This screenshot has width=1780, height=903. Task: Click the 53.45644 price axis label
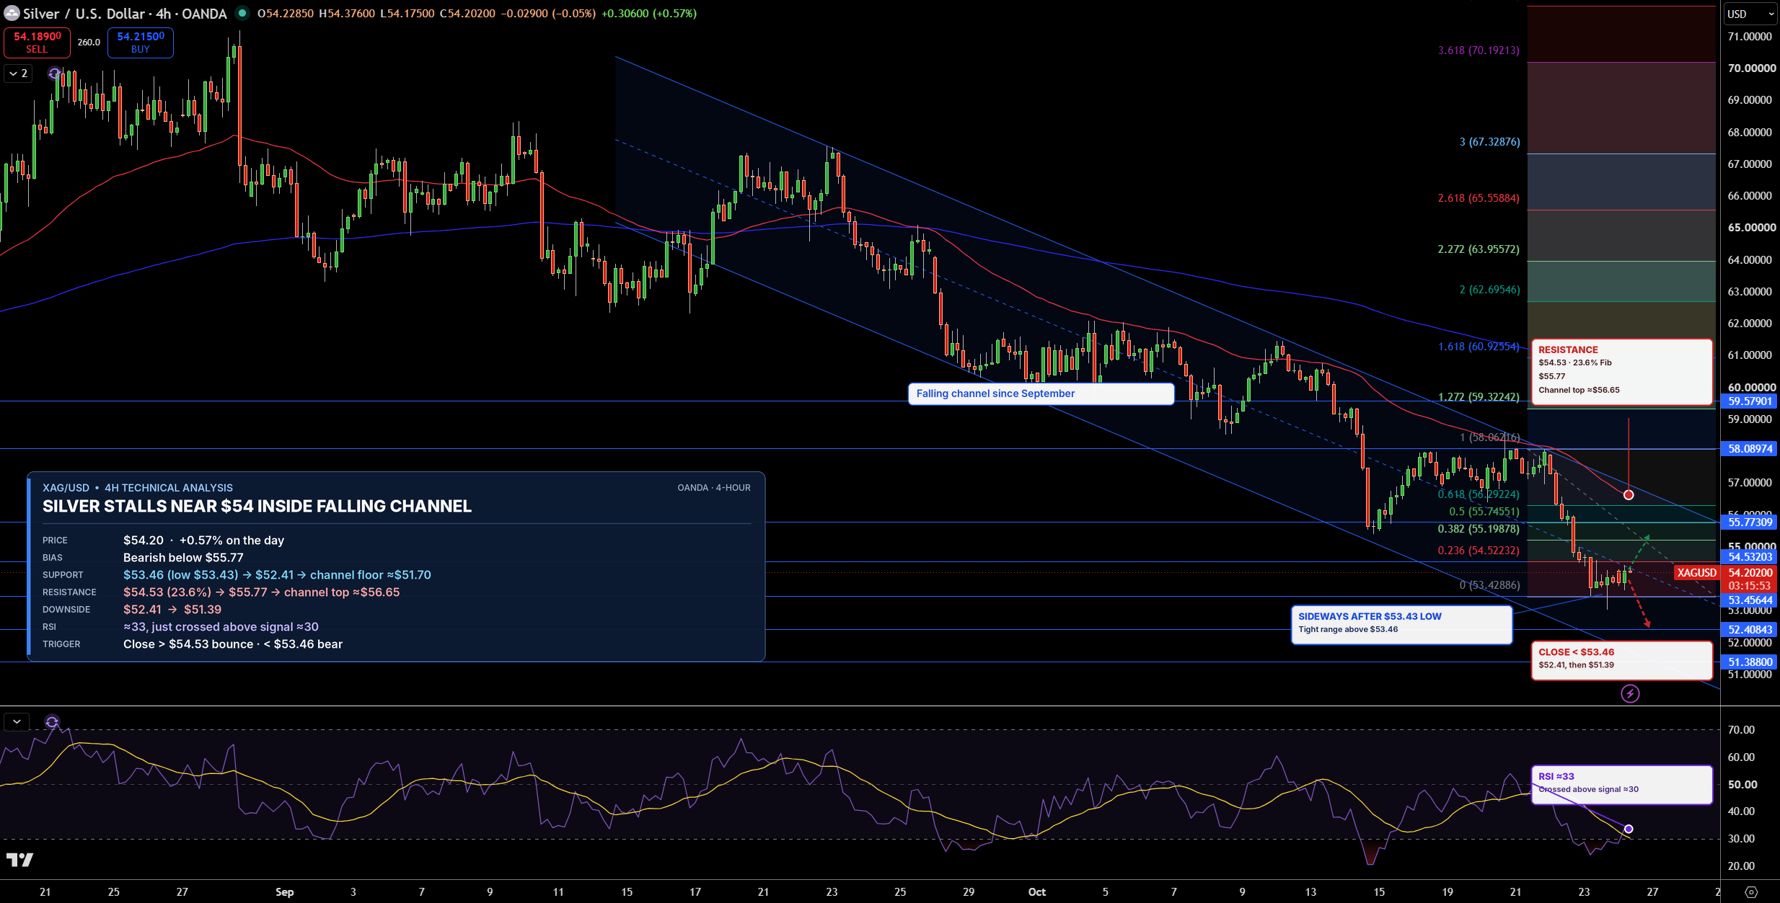(1750, 600)
